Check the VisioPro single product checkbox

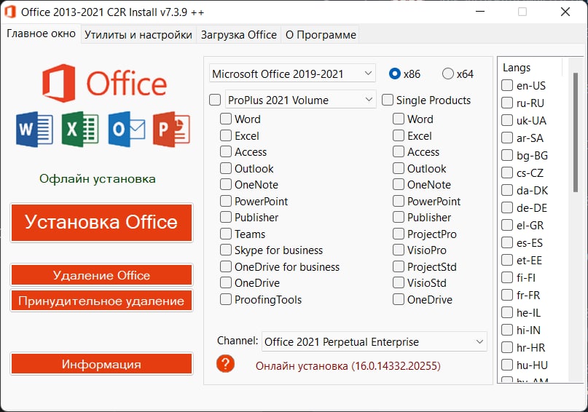tap(399, 250)
